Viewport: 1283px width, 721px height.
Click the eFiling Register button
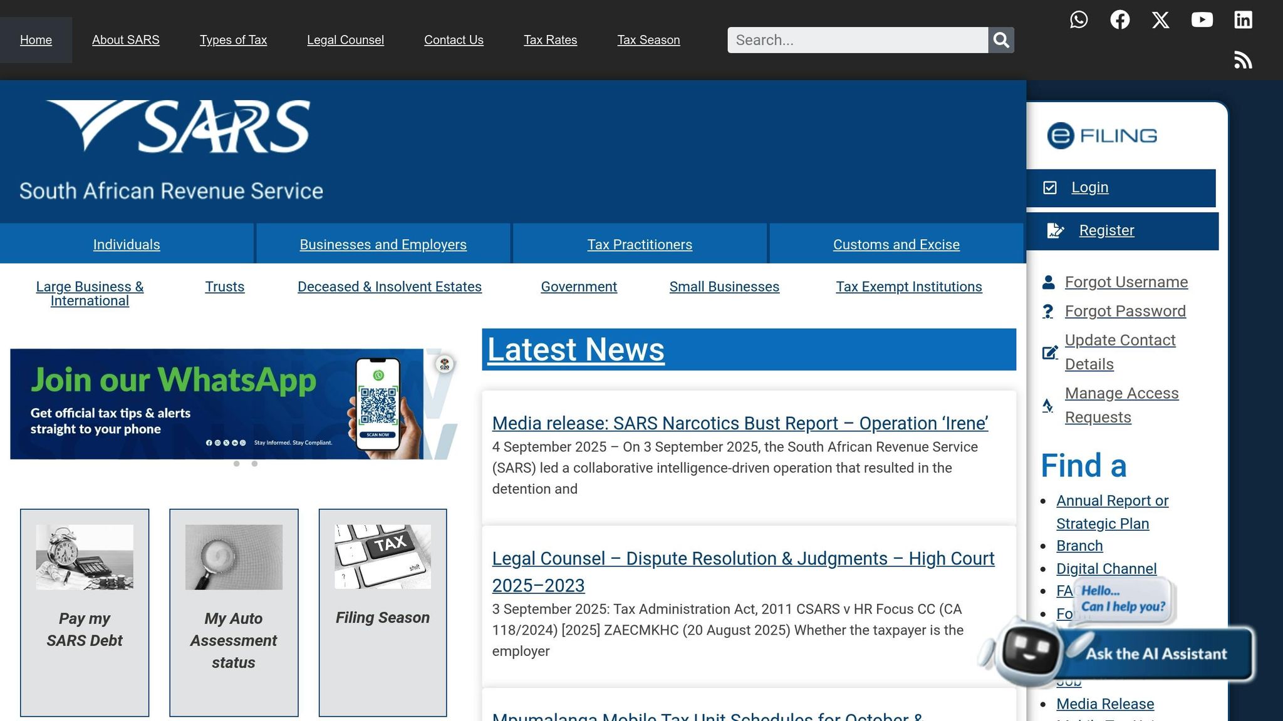[x=1123, y=231]
